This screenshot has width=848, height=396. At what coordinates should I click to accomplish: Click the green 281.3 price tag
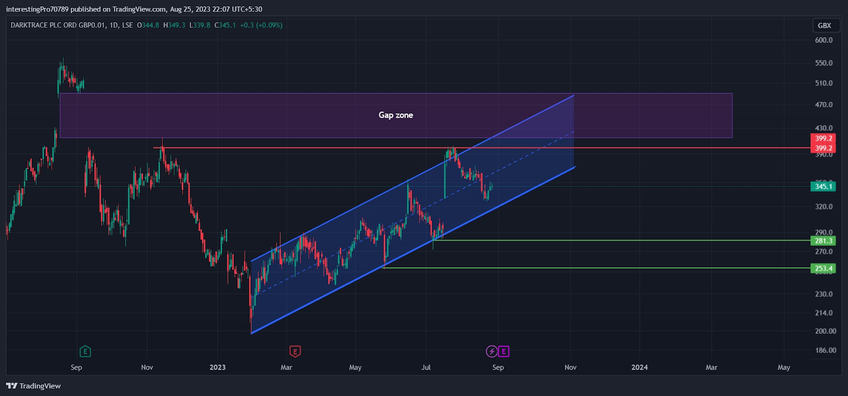pos(824,241)
